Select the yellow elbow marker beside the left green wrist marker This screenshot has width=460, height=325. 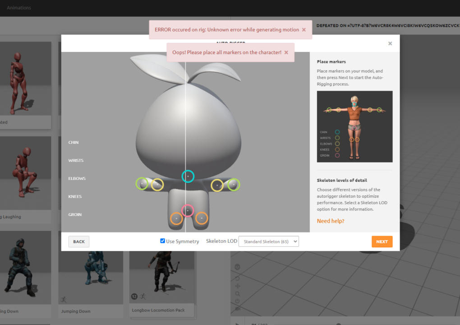[x=157, y=185]
